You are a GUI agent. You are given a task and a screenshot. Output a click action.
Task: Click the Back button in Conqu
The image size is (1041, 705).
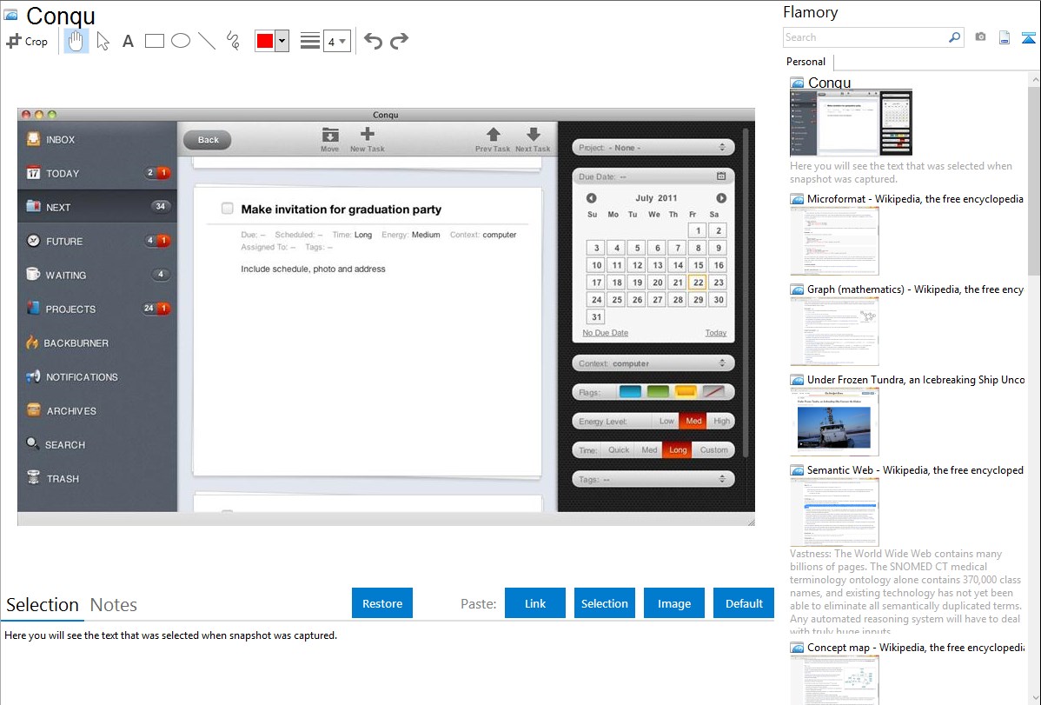pyautogui.click(x=207, y=140)
